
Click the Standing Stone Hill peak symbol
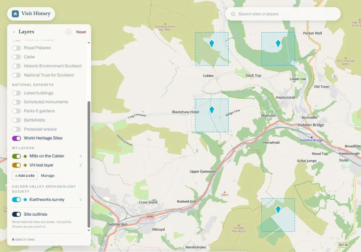click(165, 24)
